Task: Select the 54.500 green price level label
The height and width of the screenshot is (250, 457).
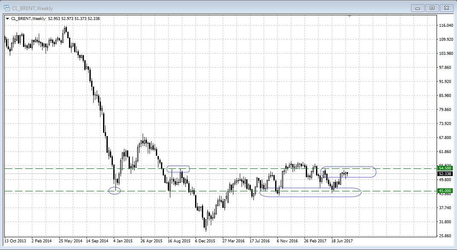Action: click(445, 168)
